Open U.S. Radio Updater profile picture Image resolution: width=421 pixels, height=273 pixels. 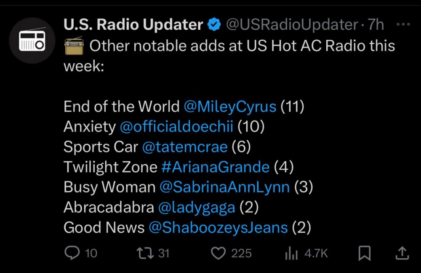tap(32, 40)
